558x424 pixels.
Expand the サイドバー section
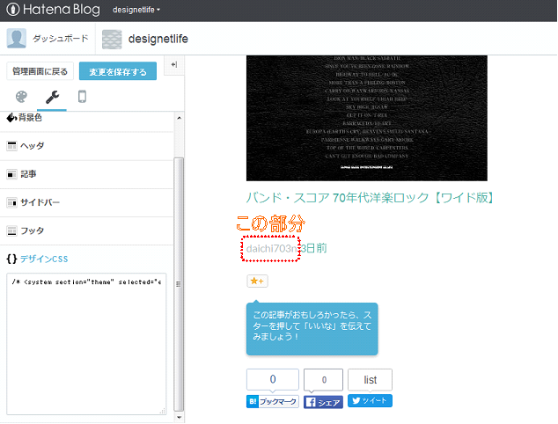click(87, 202)
